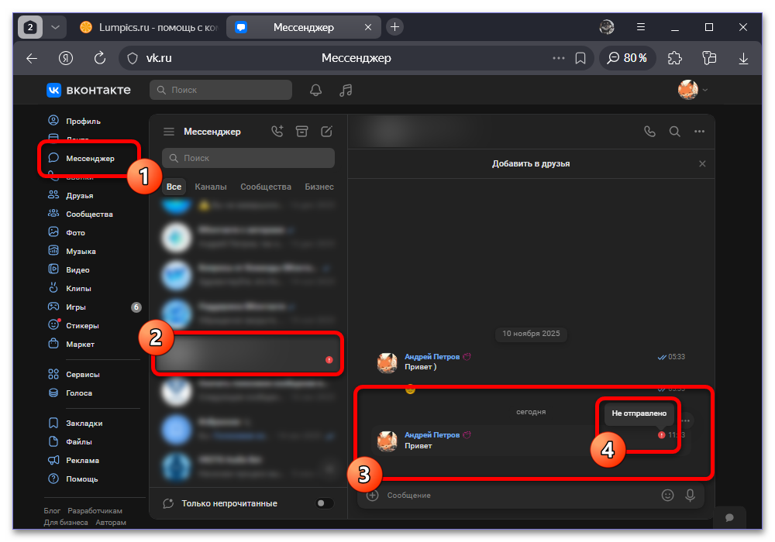Open Голоса (votes) section
This screenshot has width=775, height=542.
[x=70, y=393]
